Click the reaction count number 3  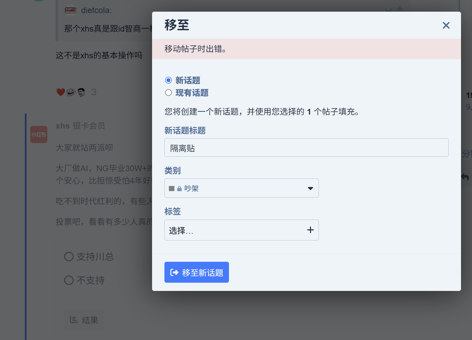point(94,92)
